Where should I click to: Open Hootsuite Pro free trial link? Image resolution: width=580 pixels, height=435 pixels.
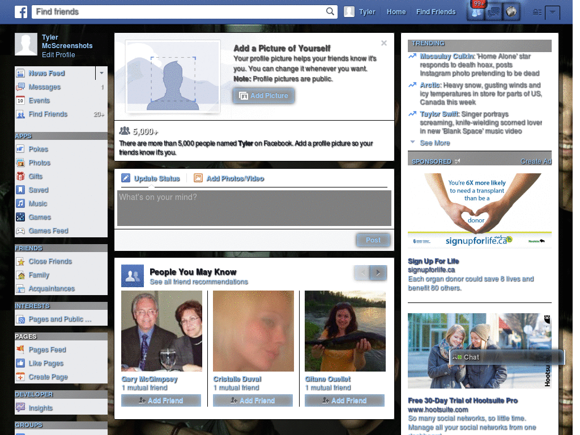point(462,400)
